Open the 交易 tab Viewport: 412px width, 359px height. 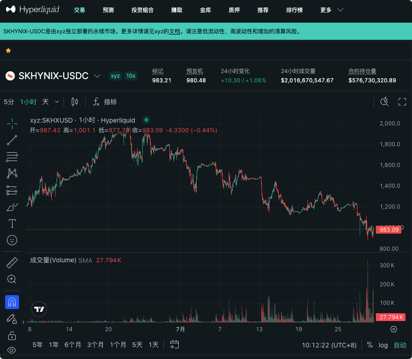[79, 10]
